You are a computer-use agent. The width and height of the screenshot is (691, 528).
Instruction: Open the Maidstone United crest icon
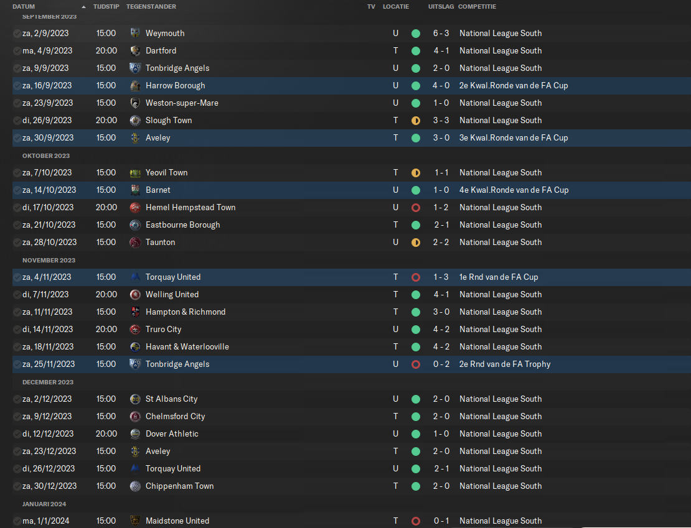click(x=135, y=521)
